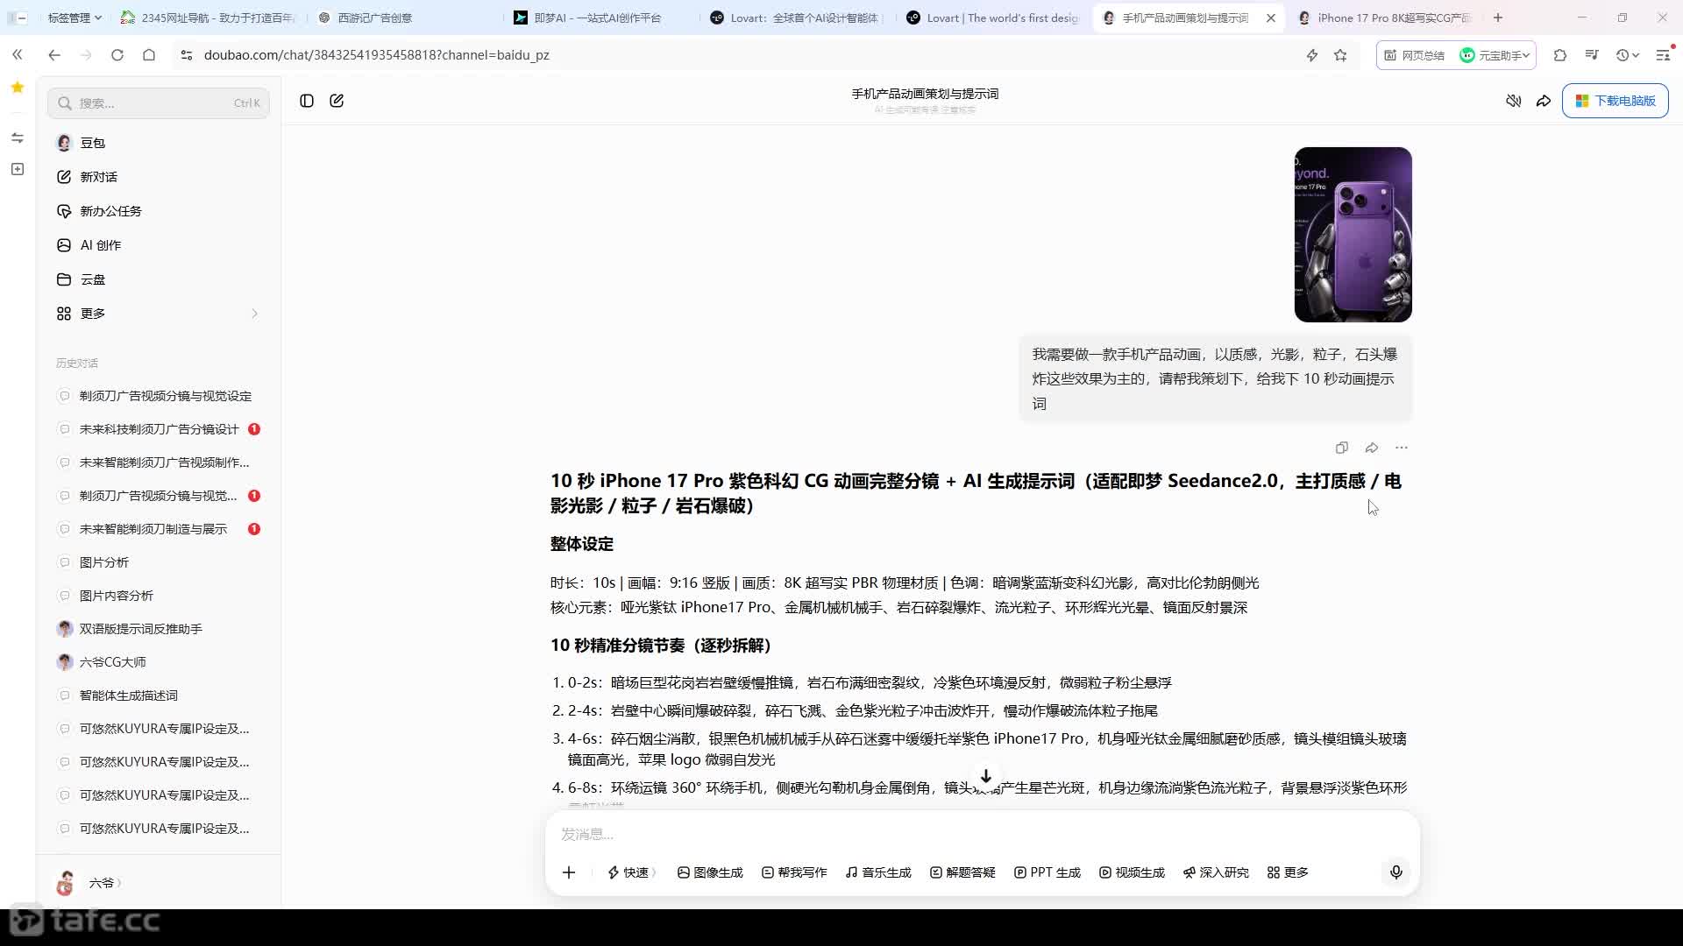
Task: Pick the 视频生成 skill
Action: pyautogui.click(x=1132, y=872)
